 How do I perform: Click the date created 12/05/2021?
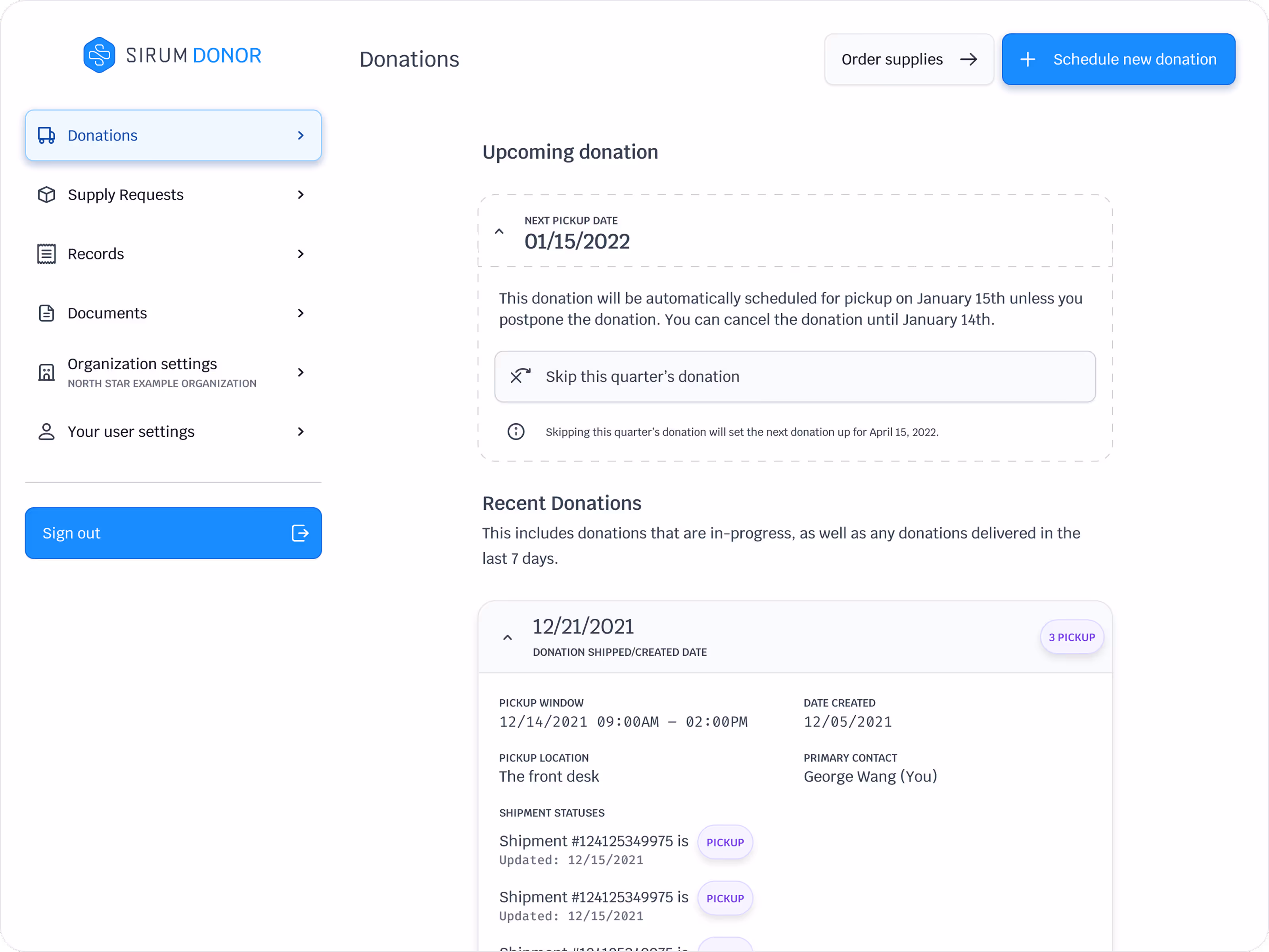coord(847,722)
